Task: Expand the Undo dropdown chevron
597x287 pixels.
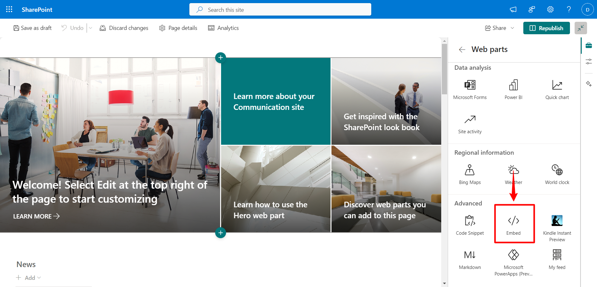Action: click(x=90, y=28)
